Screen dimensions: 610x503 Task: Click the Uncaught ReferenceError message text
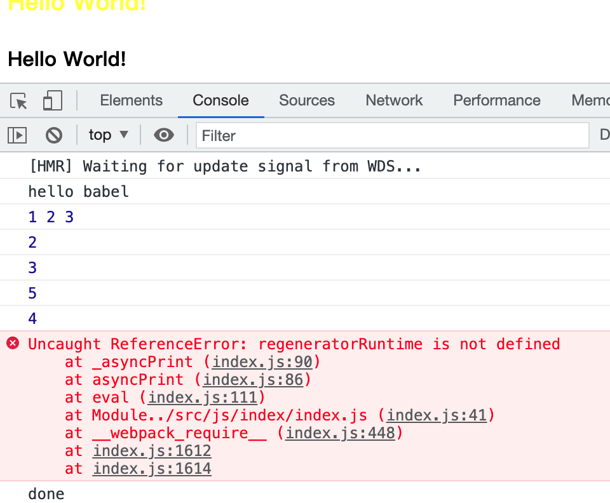tap(294, 344)
